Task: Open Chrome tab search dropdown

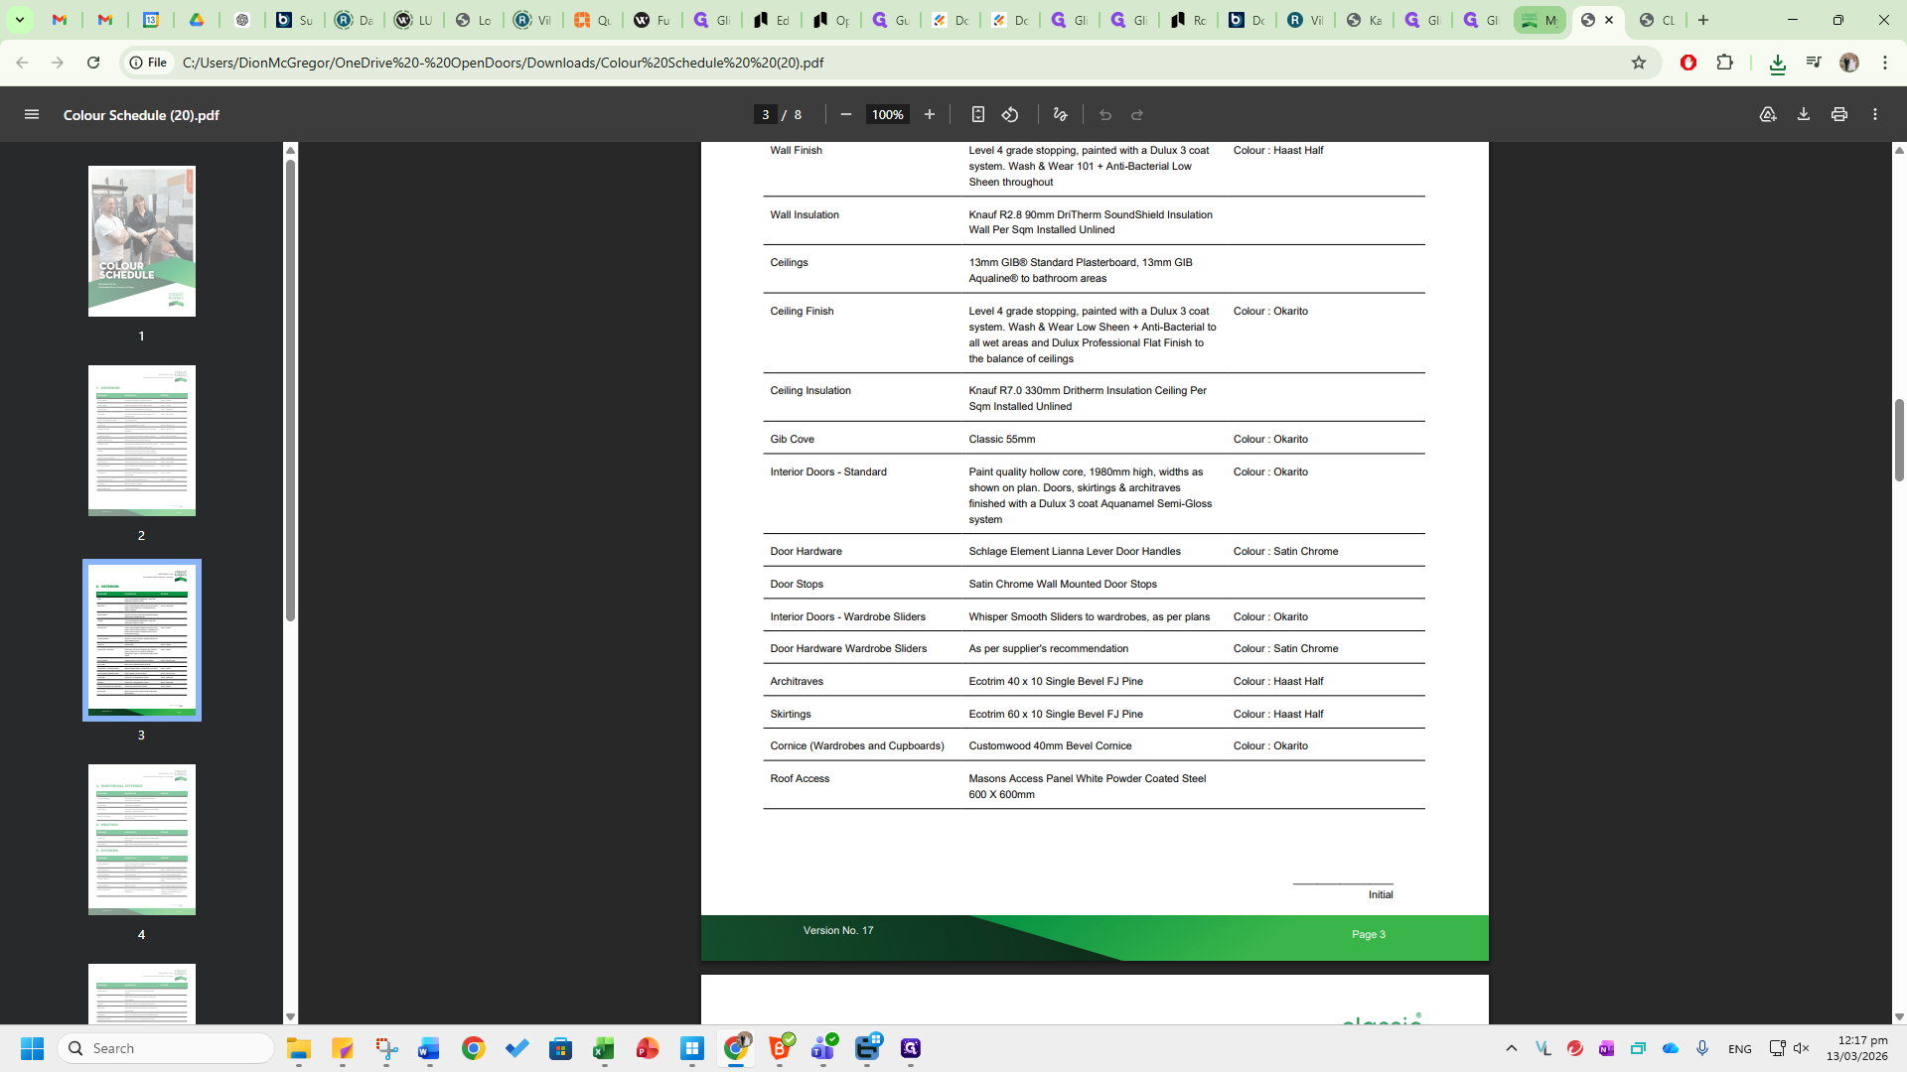Action: [19, 20]
